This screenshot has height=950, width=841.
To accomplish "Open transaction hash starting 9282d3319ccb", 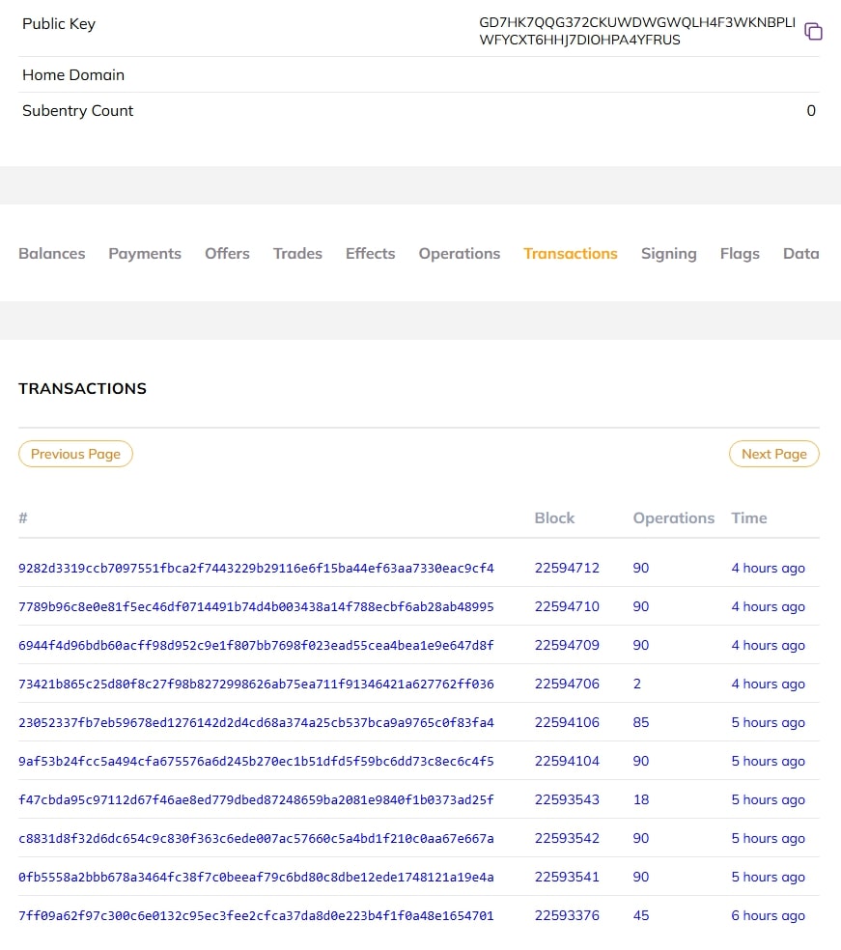I will click(256, 569).
